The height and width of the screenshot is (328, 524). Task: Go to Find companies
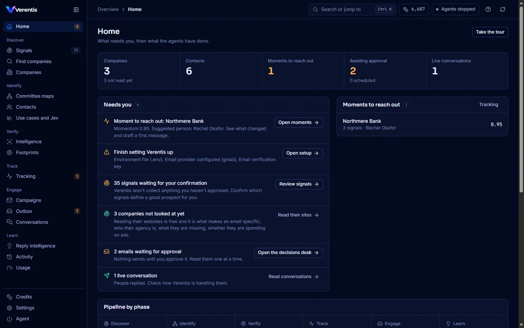(x=43, y=61)
